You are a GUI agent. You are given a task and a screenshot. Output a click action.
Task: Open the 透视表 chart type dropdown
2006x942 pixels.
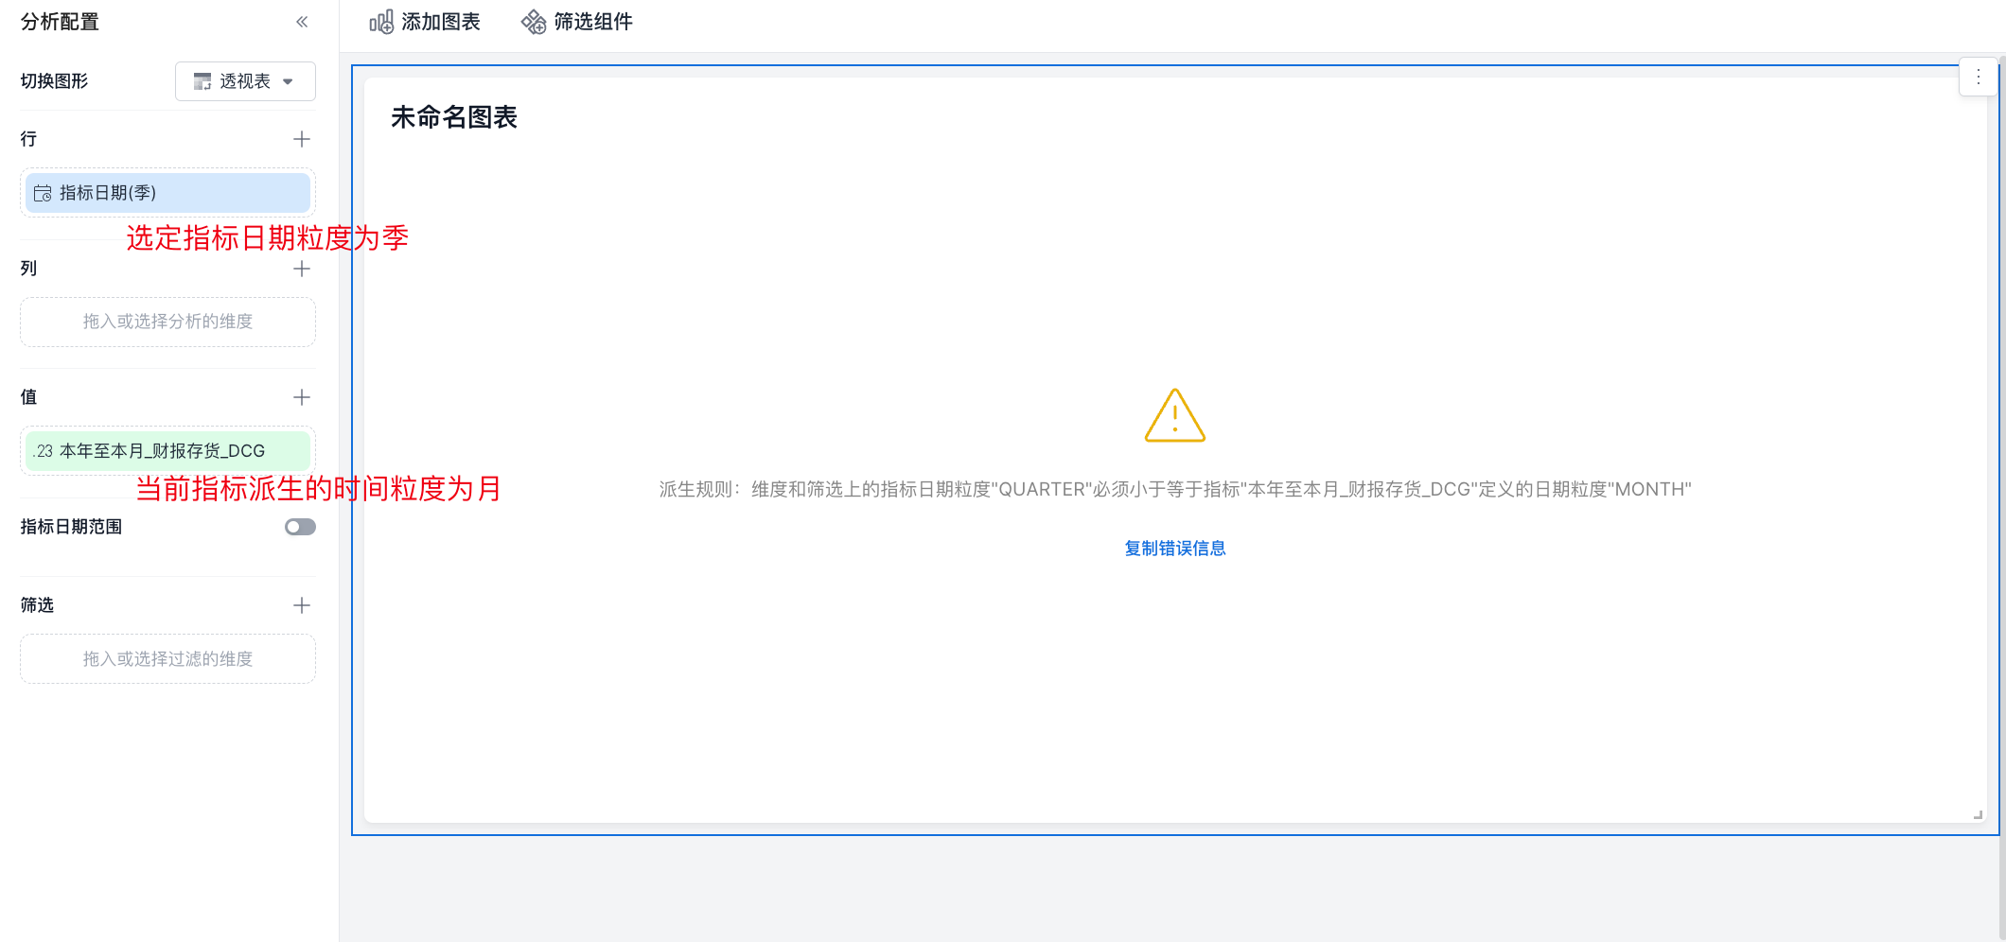pos(244,81)
